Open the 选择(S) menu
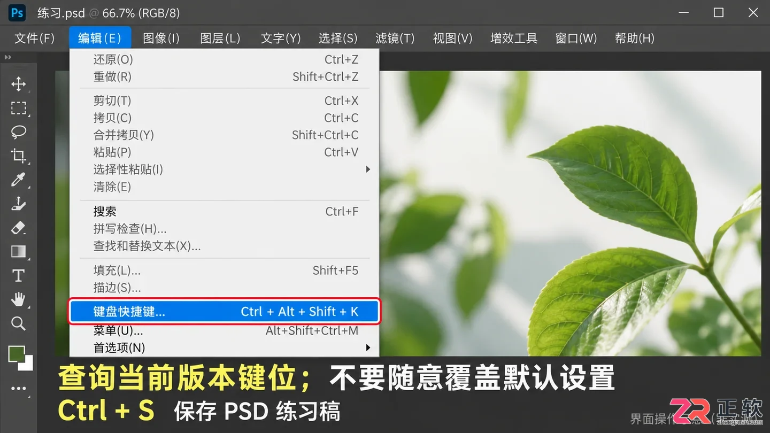The width and height of the screenshot is (770, 433). 338,38
